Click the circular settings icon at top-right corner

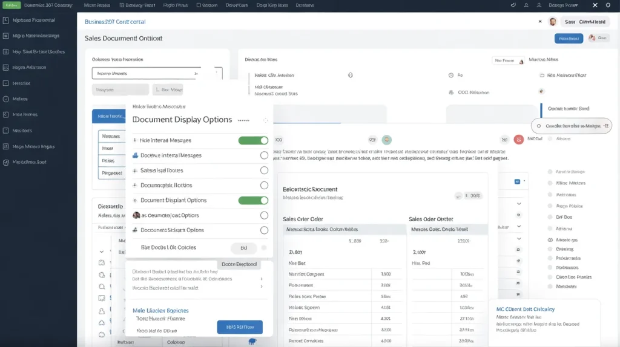pos(608,5)
